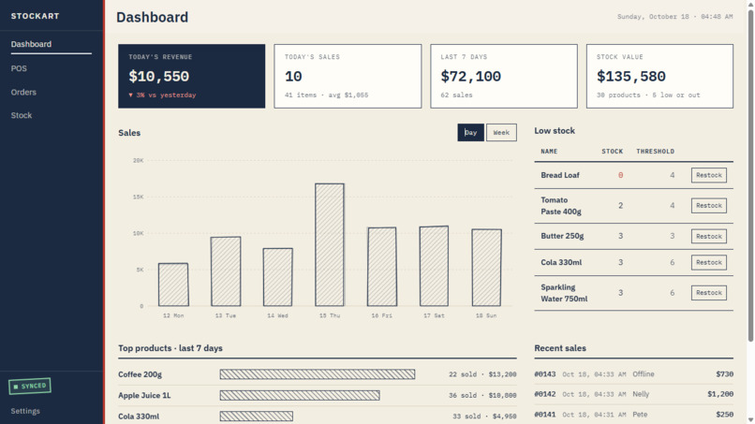Click the header date 'Sunday, October 18'
755x424 pixels.
coord(654,17)
